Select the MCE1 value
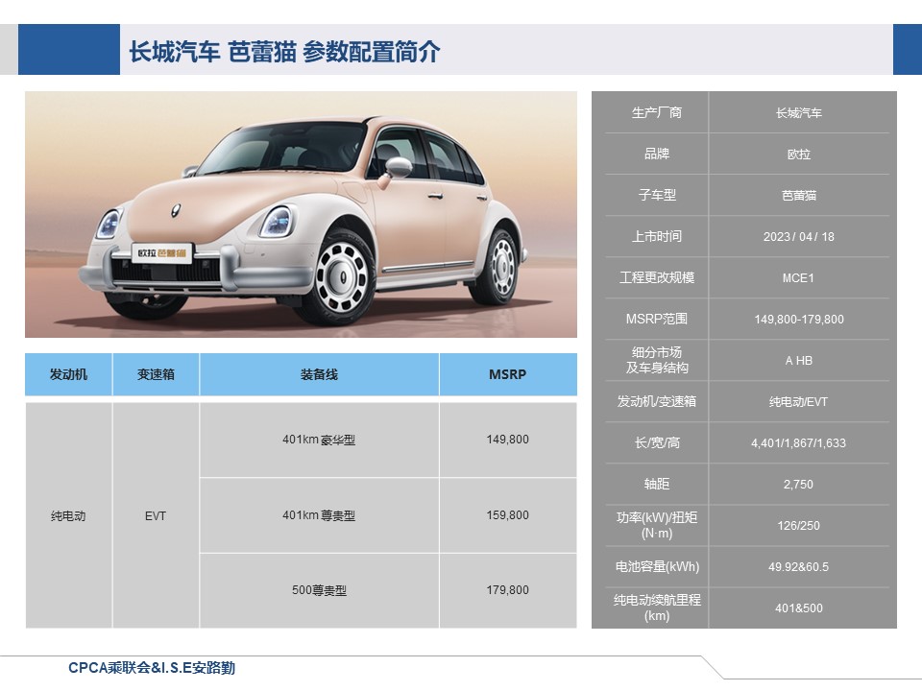Screen dimensions: 922x691 tap(798, 278)
